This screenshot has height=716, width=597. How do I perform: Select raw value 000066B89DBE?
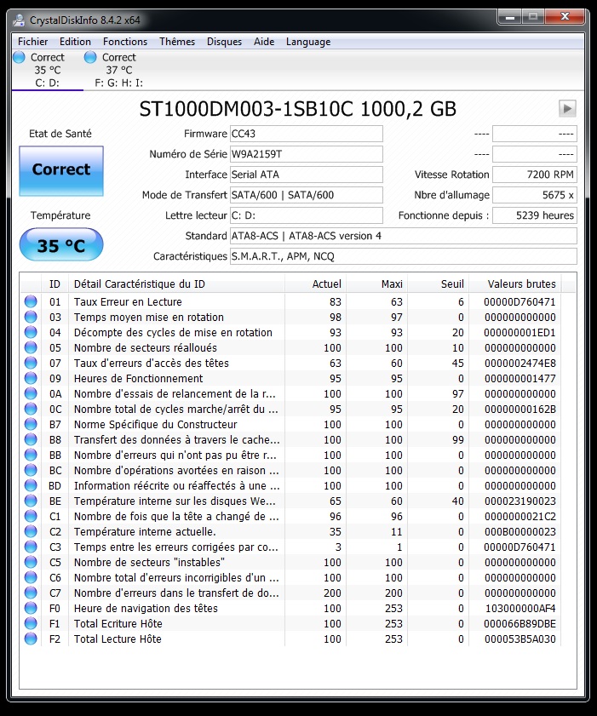point(520,624)
